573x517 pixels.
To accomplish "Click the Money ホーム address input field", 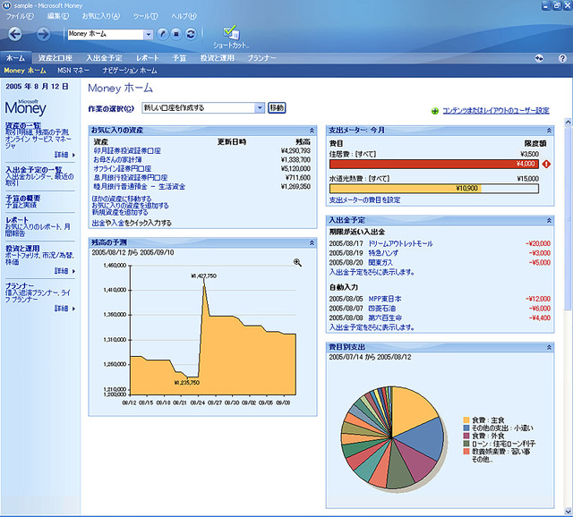I will click(106, 34).
